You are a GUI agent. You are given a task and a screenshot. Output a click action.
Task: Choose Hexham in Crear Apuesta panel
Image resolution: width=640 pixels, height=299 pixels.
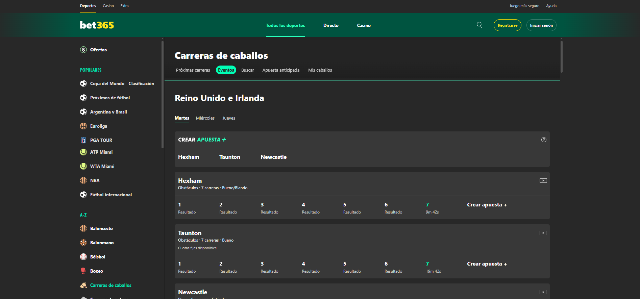[x=189, y=157]
